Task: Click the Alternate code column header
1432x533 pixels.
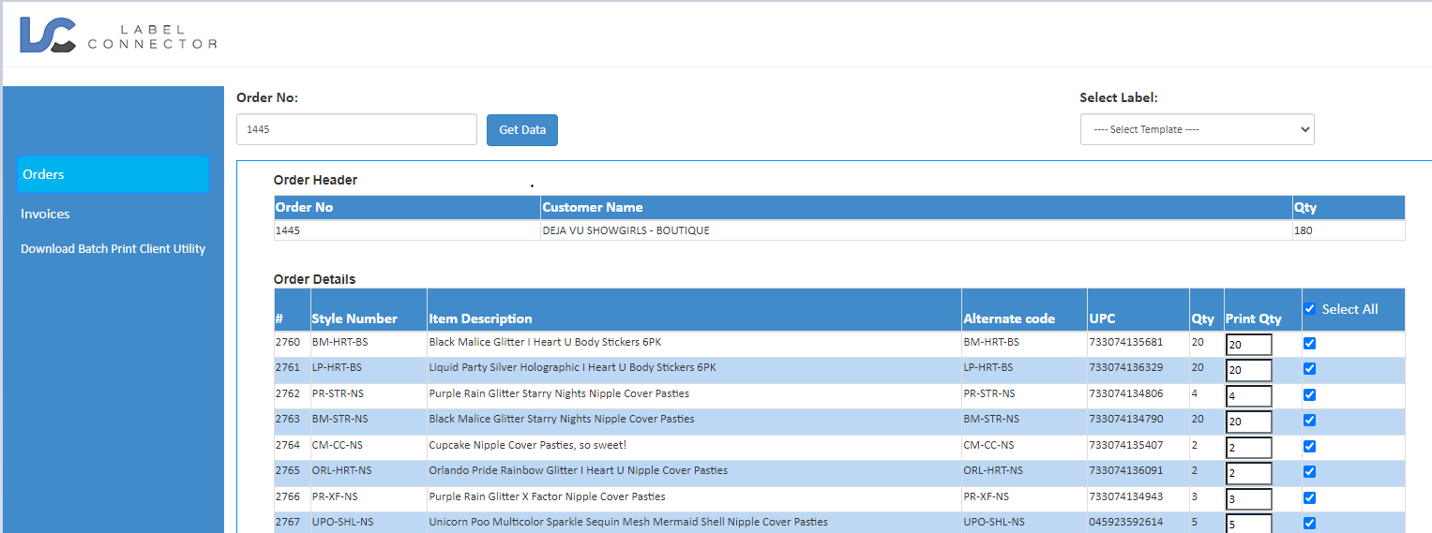Action: click(1009, 318)
